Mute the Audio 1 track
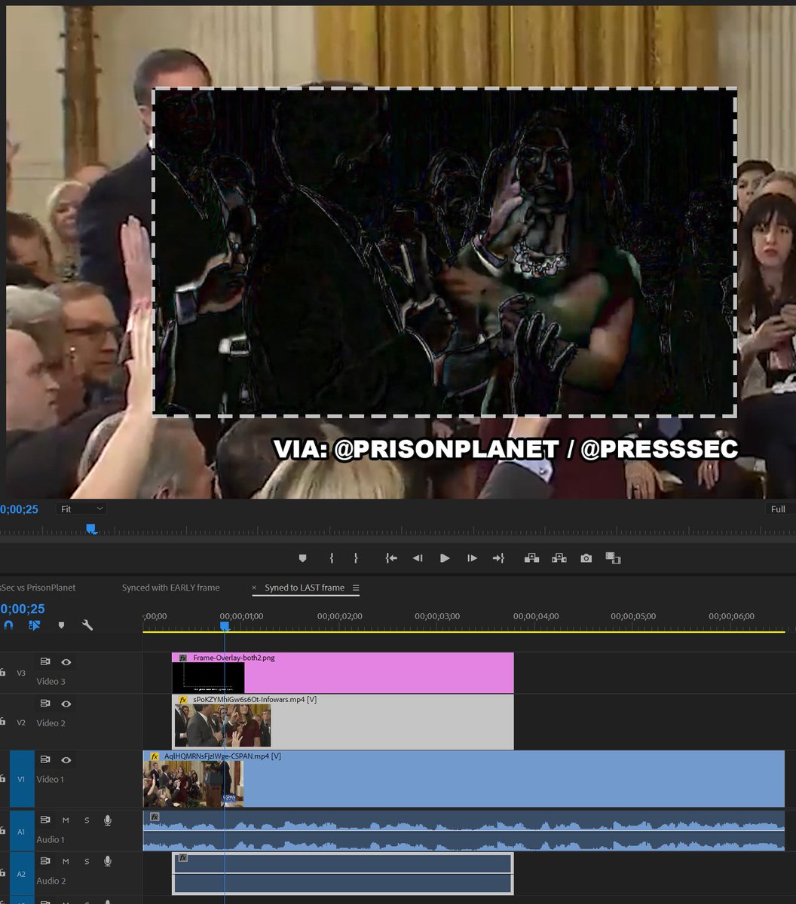This screenshot has width=796, height=904. (66, 820)
